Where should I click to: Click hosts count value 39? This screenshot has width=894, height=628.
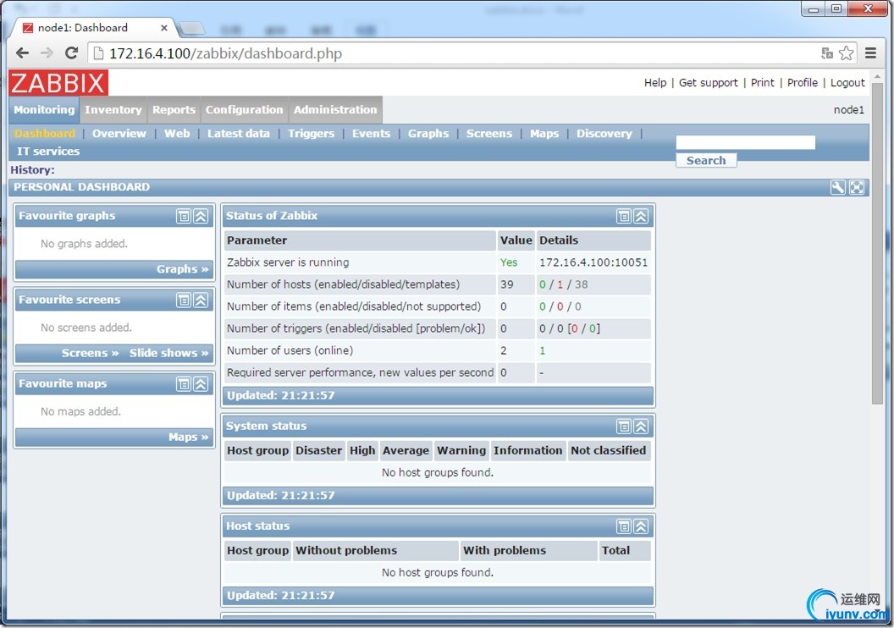point(506,284)
